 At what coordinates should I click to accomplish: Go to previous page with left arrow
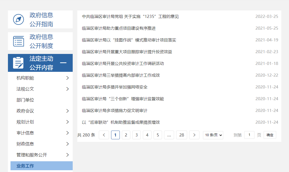point(104,135)
